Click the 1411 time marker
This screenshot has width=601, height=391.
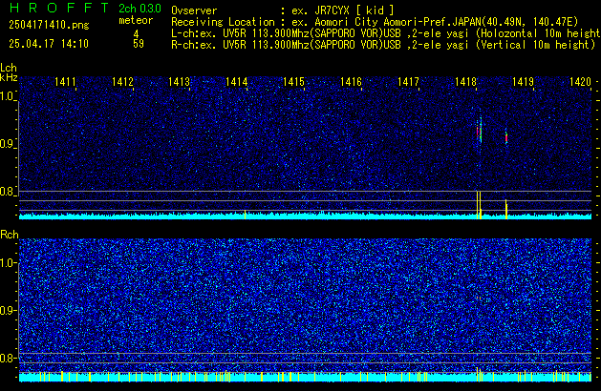coord(65,82)
